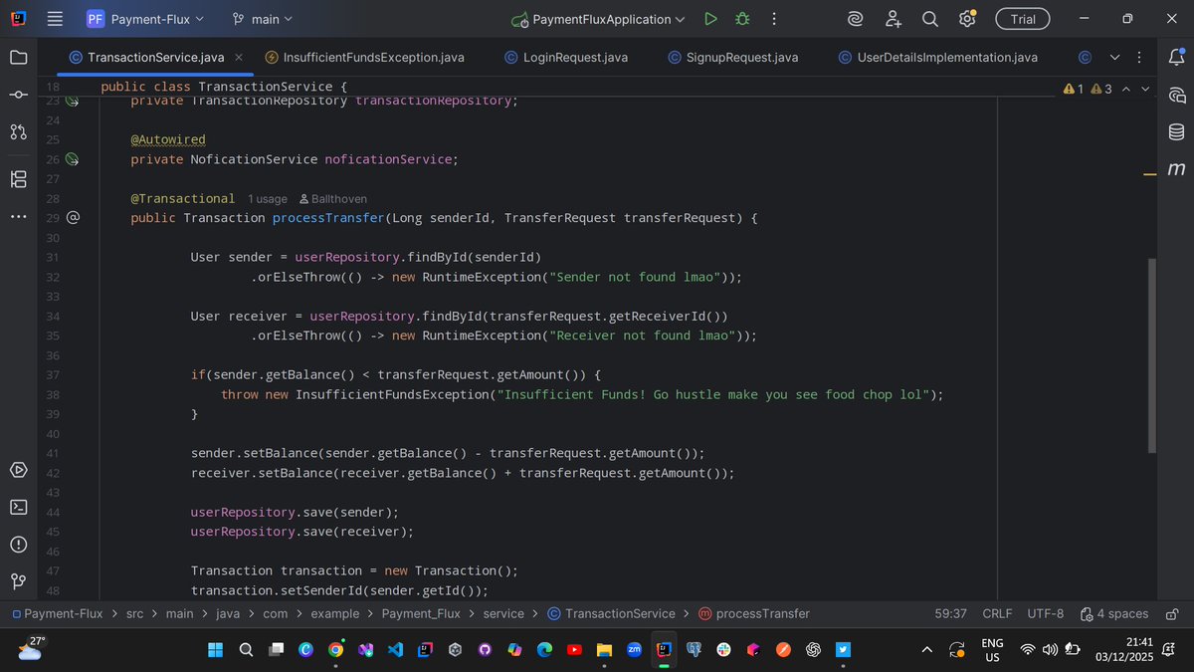1194x672 pixels.
Task: Open Visual Studio Code from taskbar
Action: pos(395,650)
